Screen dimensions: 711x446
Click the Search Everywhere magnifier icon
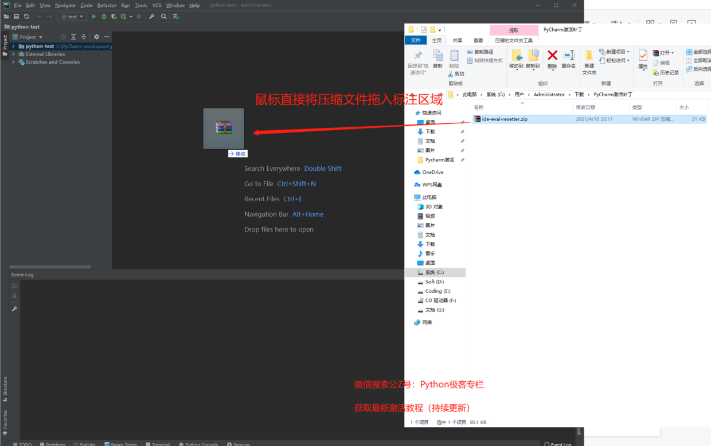(x=163, y=16)
